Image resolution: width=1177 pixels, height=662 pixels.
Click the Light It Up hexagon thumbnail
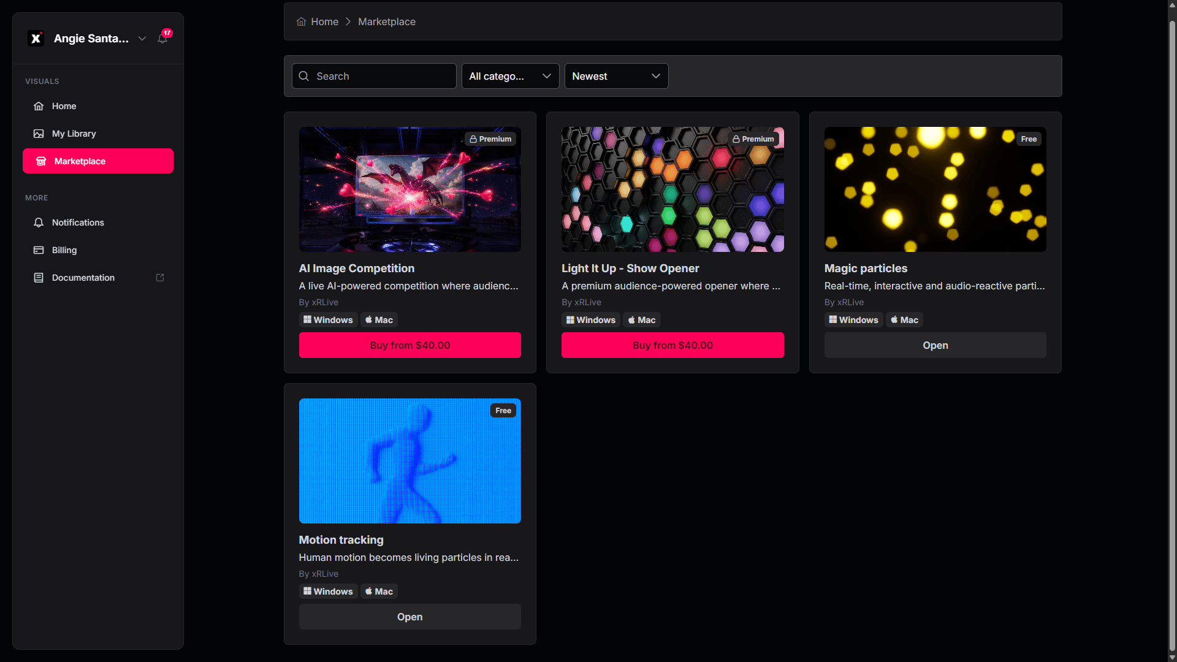[x=672, y=189]
